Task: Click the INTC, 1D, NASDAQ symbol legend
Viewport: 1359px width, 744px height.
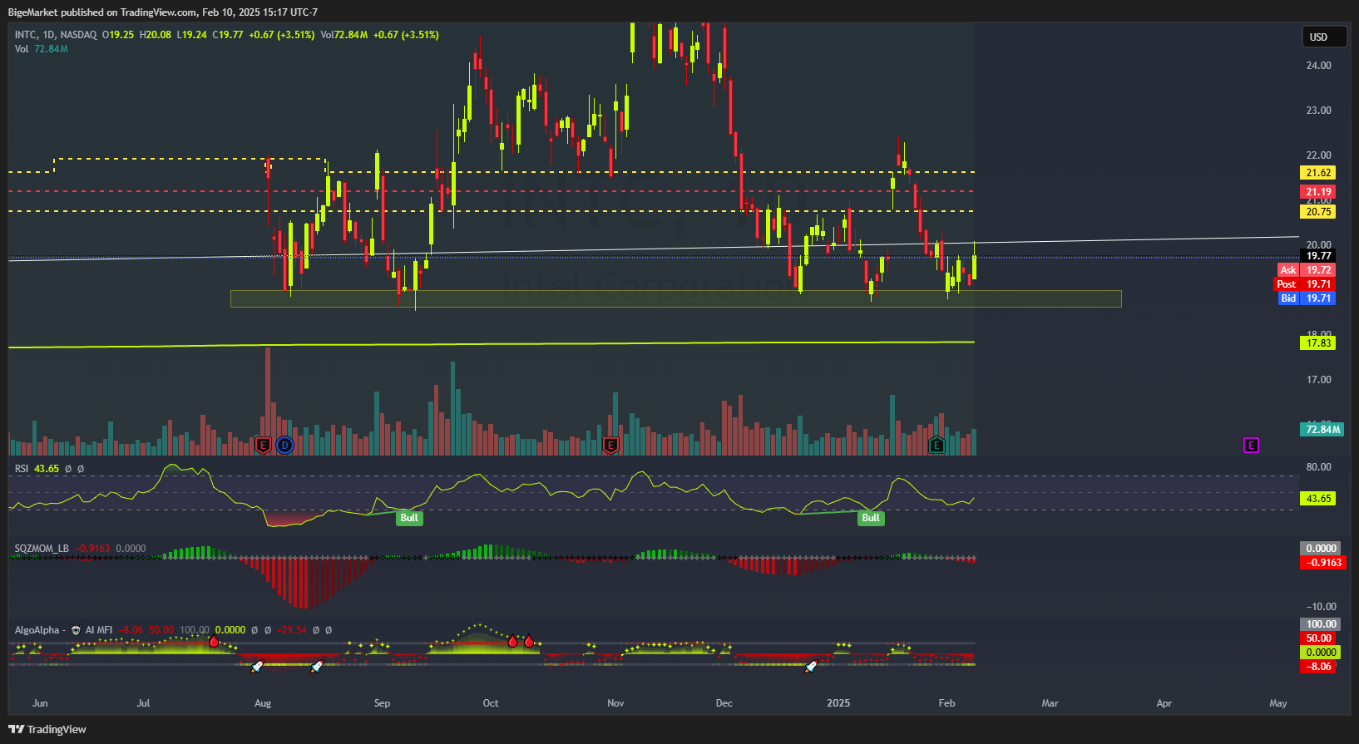Action: point(55,35)
